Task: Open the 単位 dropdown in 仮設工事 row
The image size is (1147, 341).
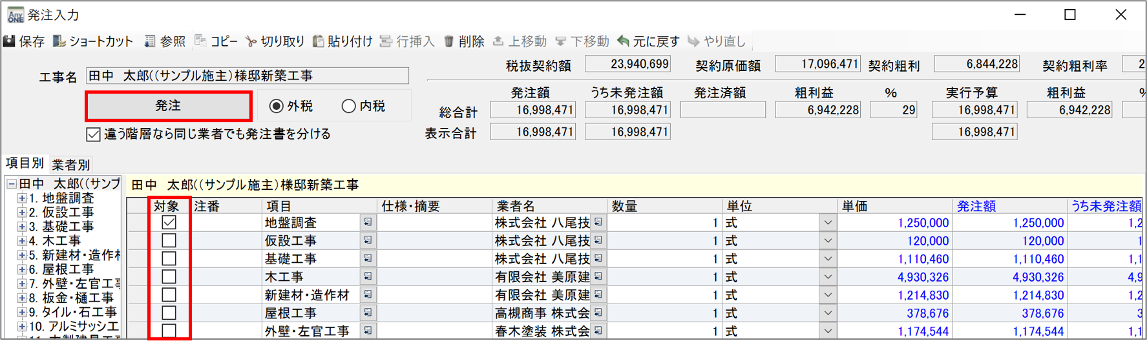Action: [x=828, y=241]
